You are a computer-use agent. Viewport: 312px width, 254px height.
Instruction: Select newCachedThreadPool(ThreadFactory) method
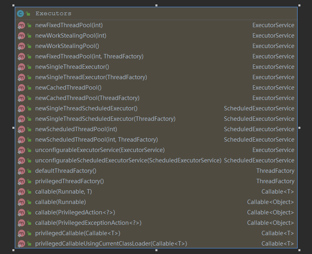coord(87,98)
